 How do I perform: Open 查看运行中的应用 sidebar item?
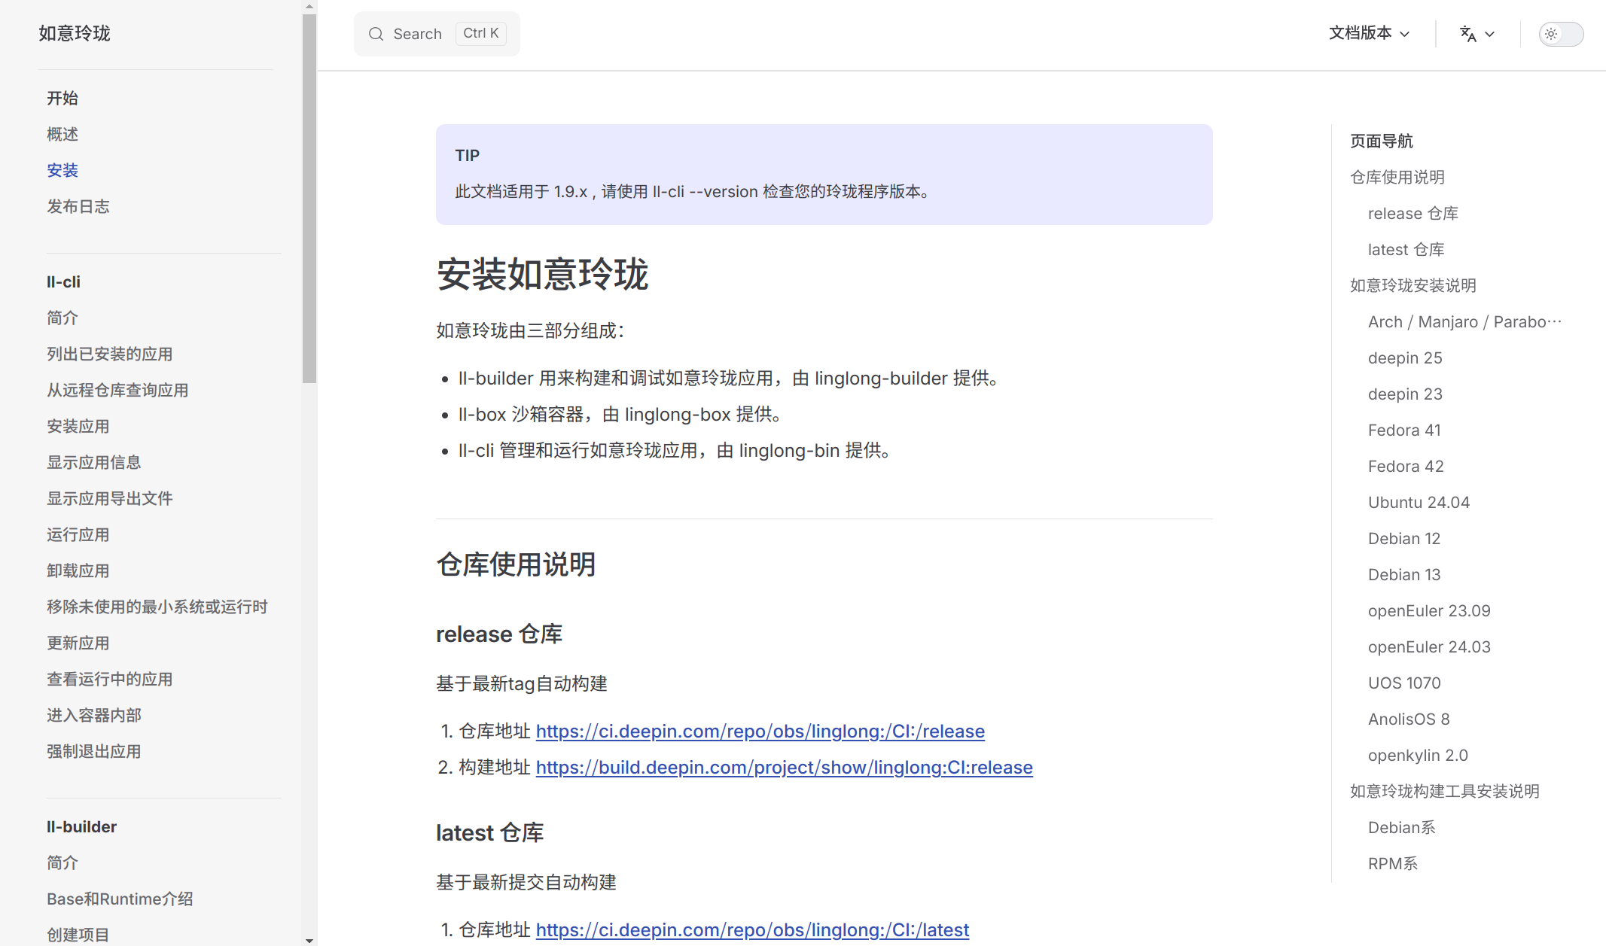(110, 679)
